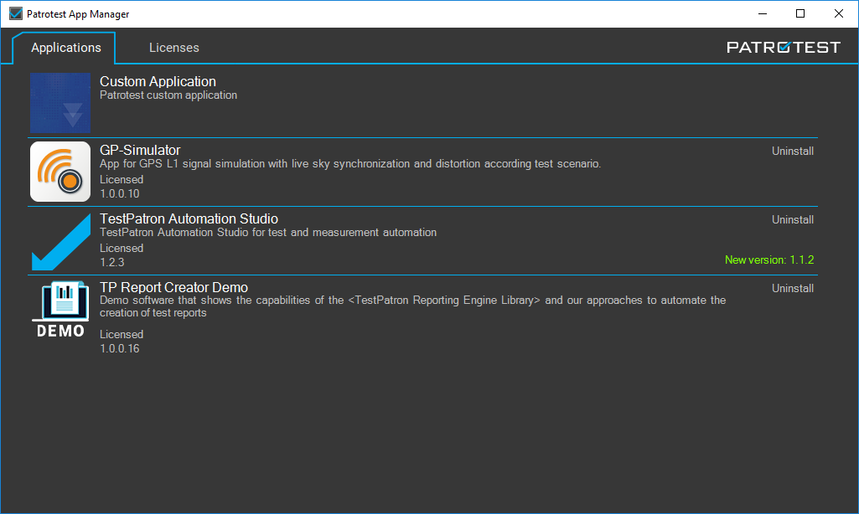Click the TP Report Creator Demo icon
Viewport: 859px width, 514px height.
tap(60, 310)
